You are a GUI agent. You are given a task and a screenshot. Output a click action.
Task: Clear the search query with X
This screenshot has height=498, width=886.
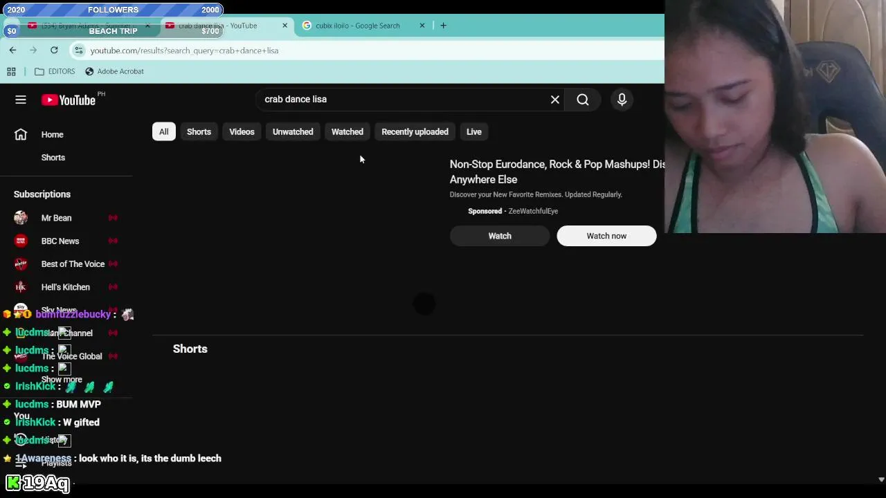(x=555, y=100)
